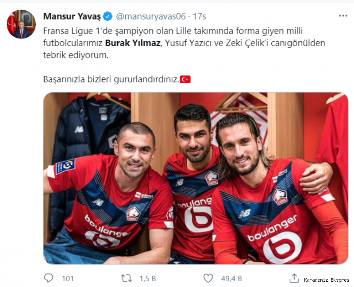354x287 pixels.
Task: Click the retweet count 1,5 B
Action: click(x=148, y=279)
